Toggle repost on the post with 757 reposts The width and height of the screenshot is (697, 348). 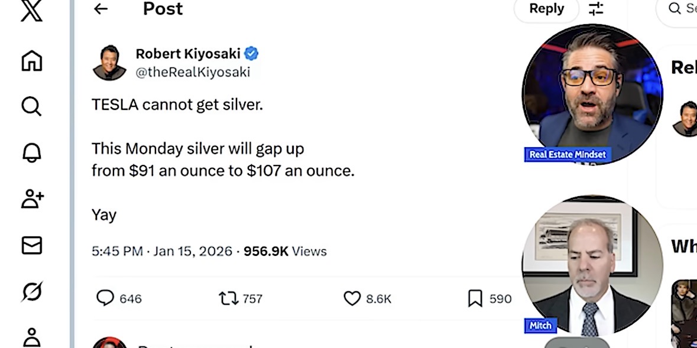click(x=228, y=298)
